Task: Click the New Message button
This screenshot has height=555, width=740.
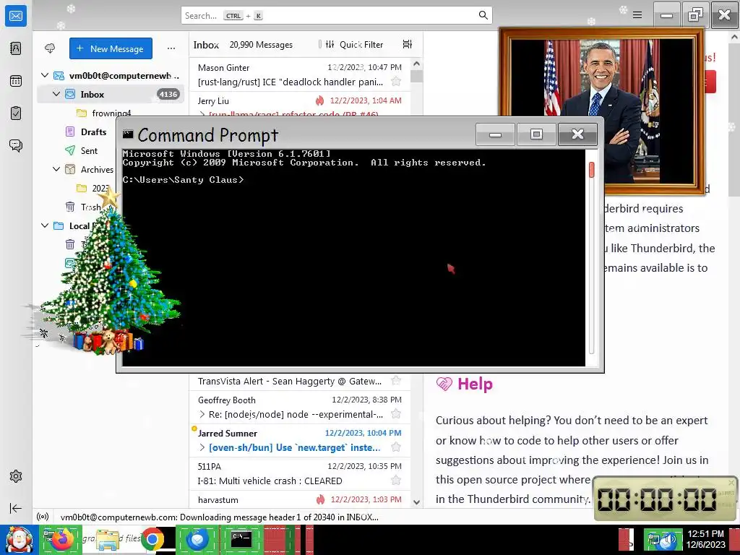Action: coord(111,48)
